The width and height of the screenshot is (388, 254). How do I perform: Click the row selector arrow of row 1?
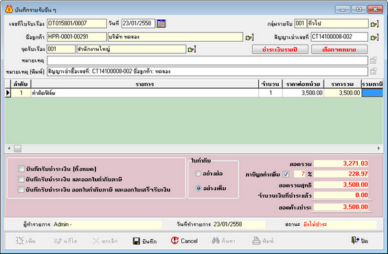(8, 93)
